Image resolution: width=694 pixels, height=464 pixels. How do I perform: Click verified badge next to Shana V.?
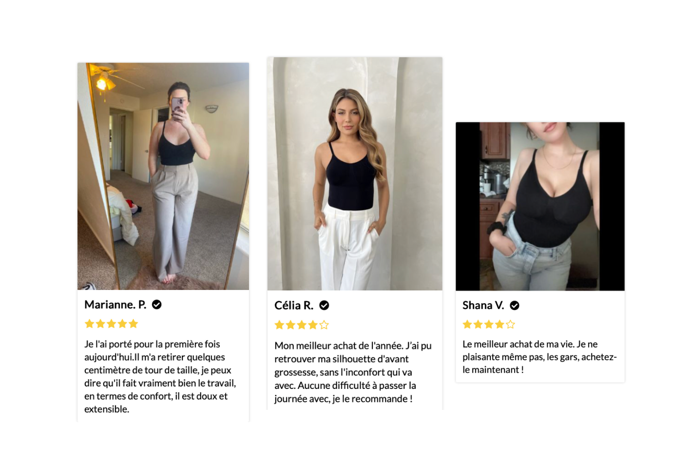(x=515, y=306)
